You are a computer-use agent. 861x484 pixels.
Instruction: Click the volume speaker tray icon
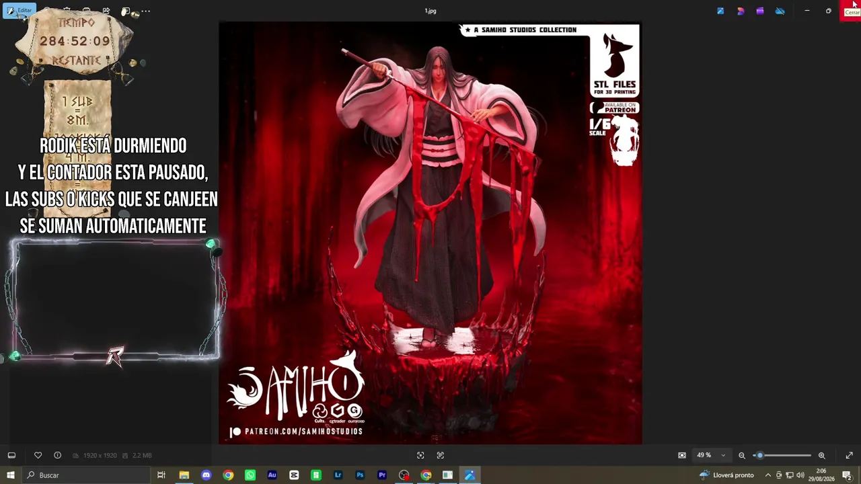[800, 475]
